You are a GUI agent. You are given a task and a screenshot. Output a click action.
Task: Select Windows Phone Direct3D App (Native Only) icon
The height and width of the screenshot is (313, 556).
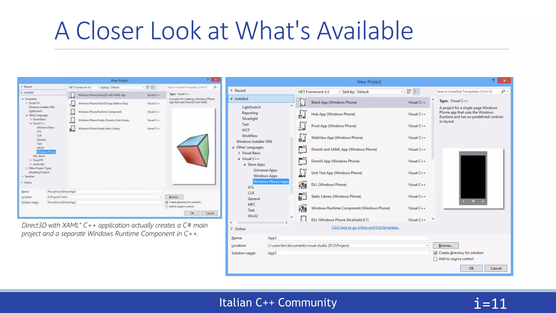[72, 104]
